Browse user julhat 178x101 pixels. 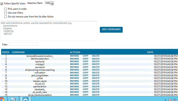(x=74, y=78)
